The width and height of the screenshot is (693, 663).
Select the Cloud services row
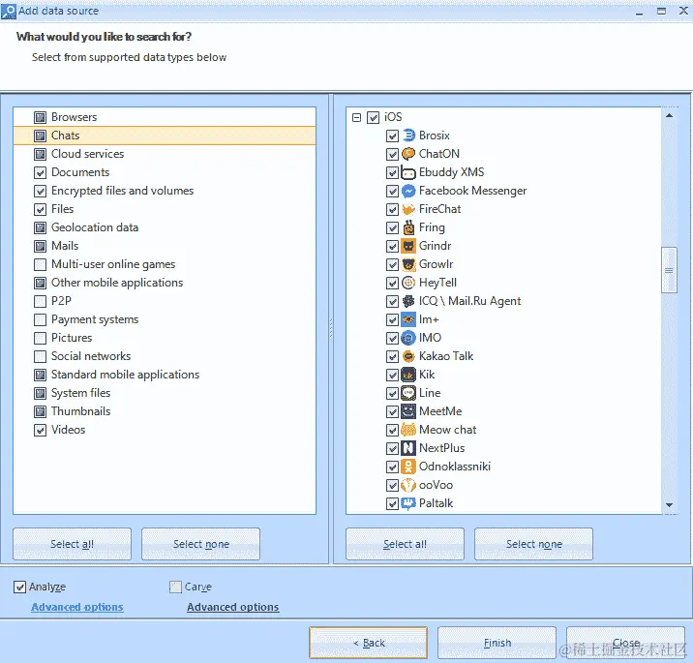pyautogui.click(x=165, y=154)
